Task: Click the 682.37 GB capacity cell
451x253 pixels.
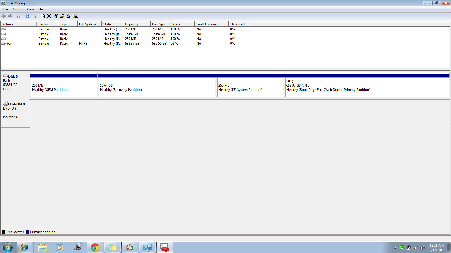Action: pyautogui.click(x=132, y=44)
